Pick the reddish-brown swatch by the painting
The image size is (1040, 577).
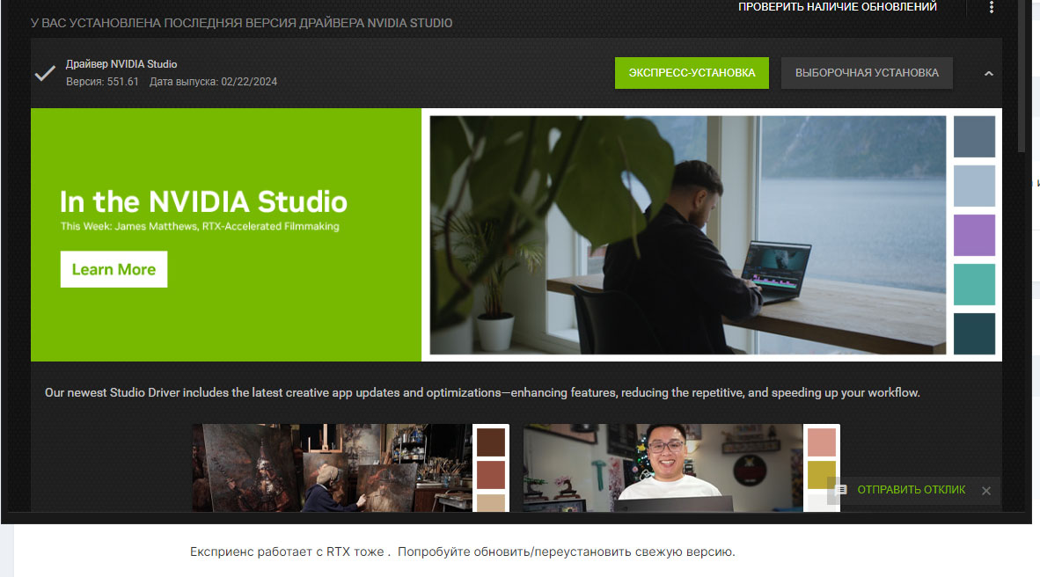pyautogui.click(x=491, y=475)
